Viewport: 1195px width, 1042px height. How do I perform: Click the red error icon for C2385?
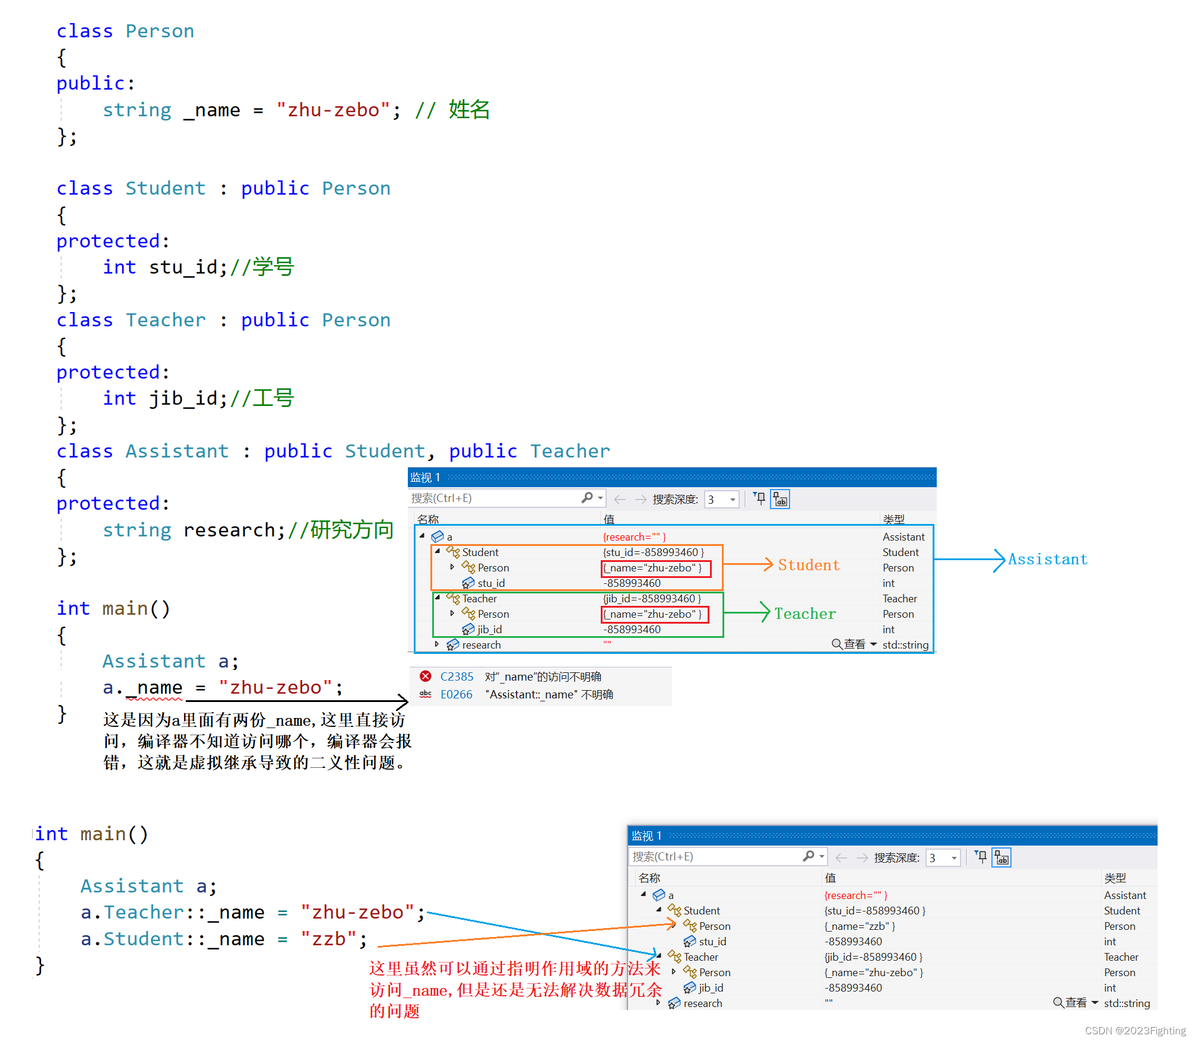click(x=426, y=676)
